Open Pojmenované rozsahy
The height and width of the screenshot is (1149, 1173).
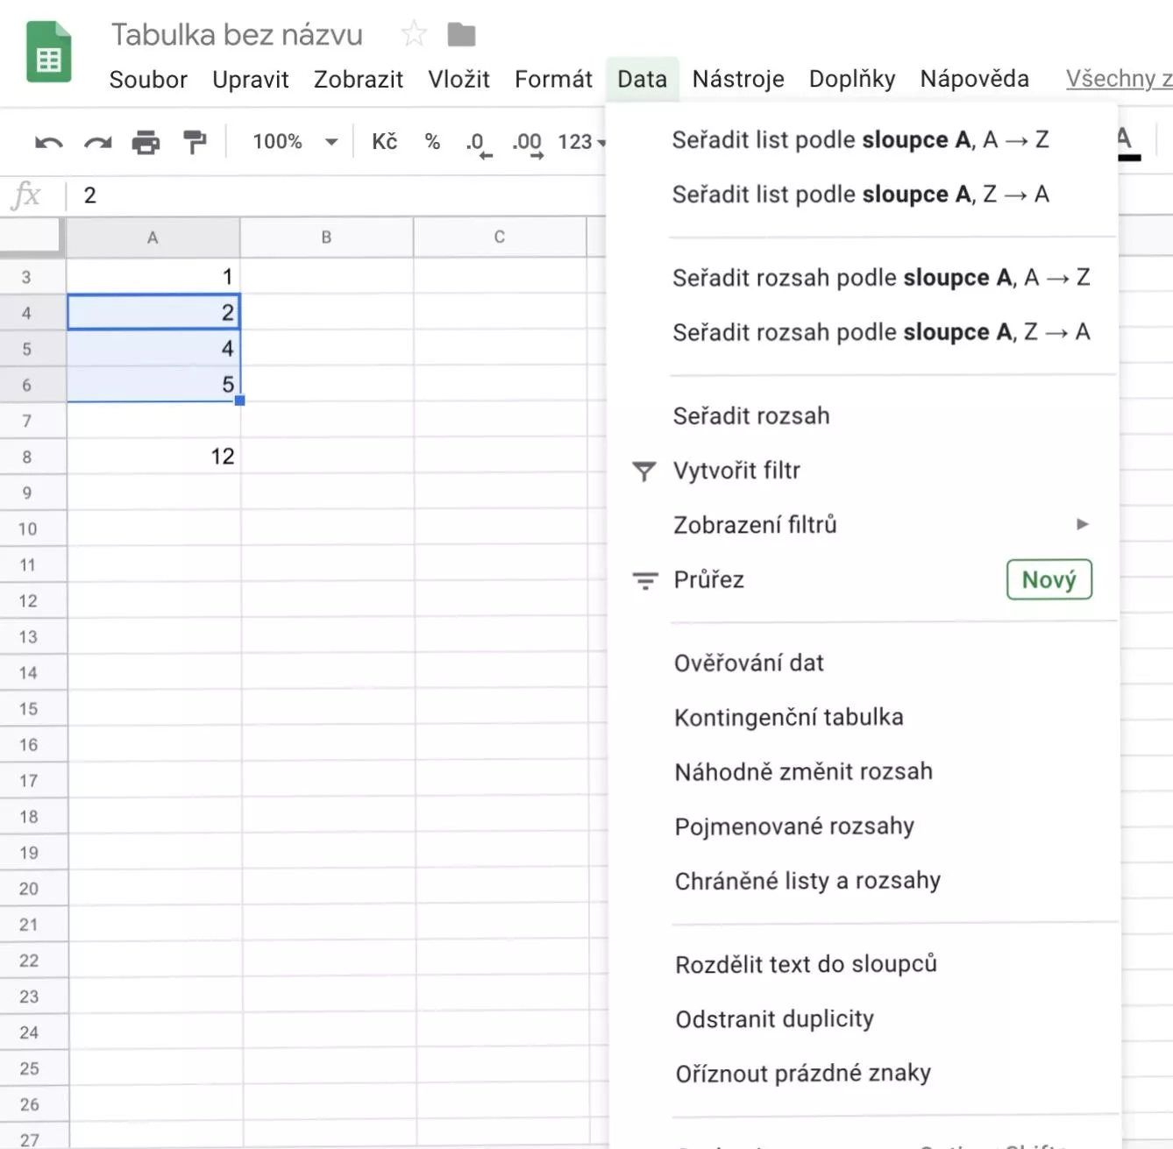[794, 826]
